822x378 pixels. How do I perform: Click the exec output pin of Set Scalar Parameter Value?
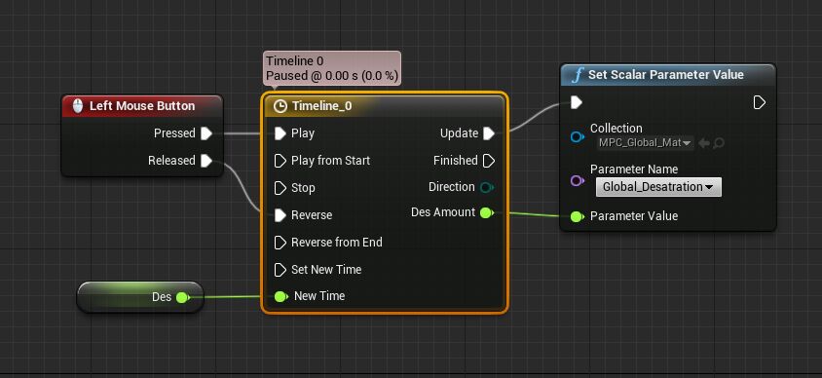[759, 102]
